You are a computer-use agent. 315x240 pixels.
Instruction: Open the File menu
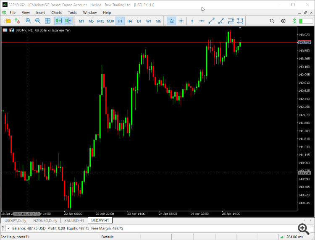click(x=13, y=13)
